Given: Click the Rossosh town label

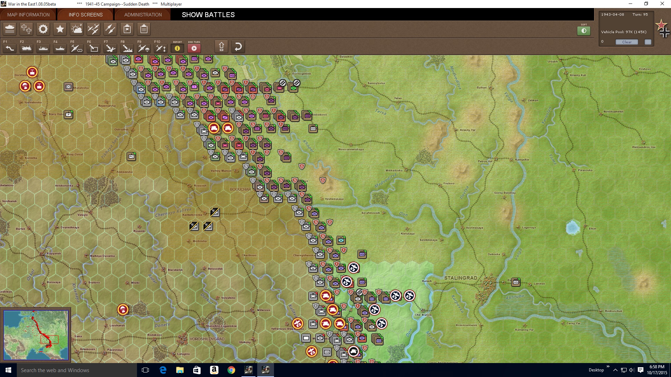Looking at the screenshot, I should coord(200,186).
